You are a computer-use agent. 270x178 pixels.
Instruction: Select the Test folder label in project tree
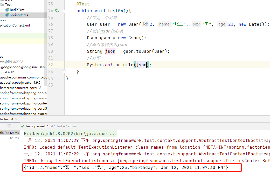[8, 5]
